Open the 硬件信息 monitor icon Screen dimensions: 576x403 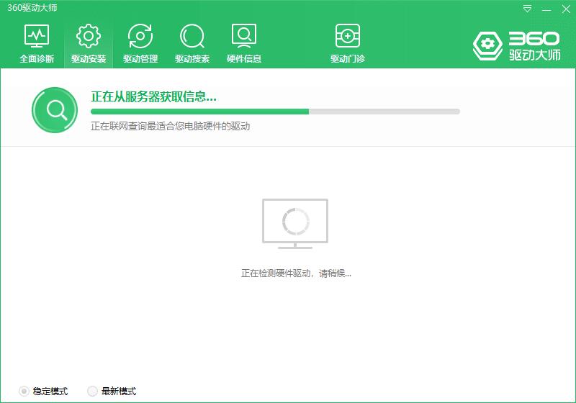point(244,36)
